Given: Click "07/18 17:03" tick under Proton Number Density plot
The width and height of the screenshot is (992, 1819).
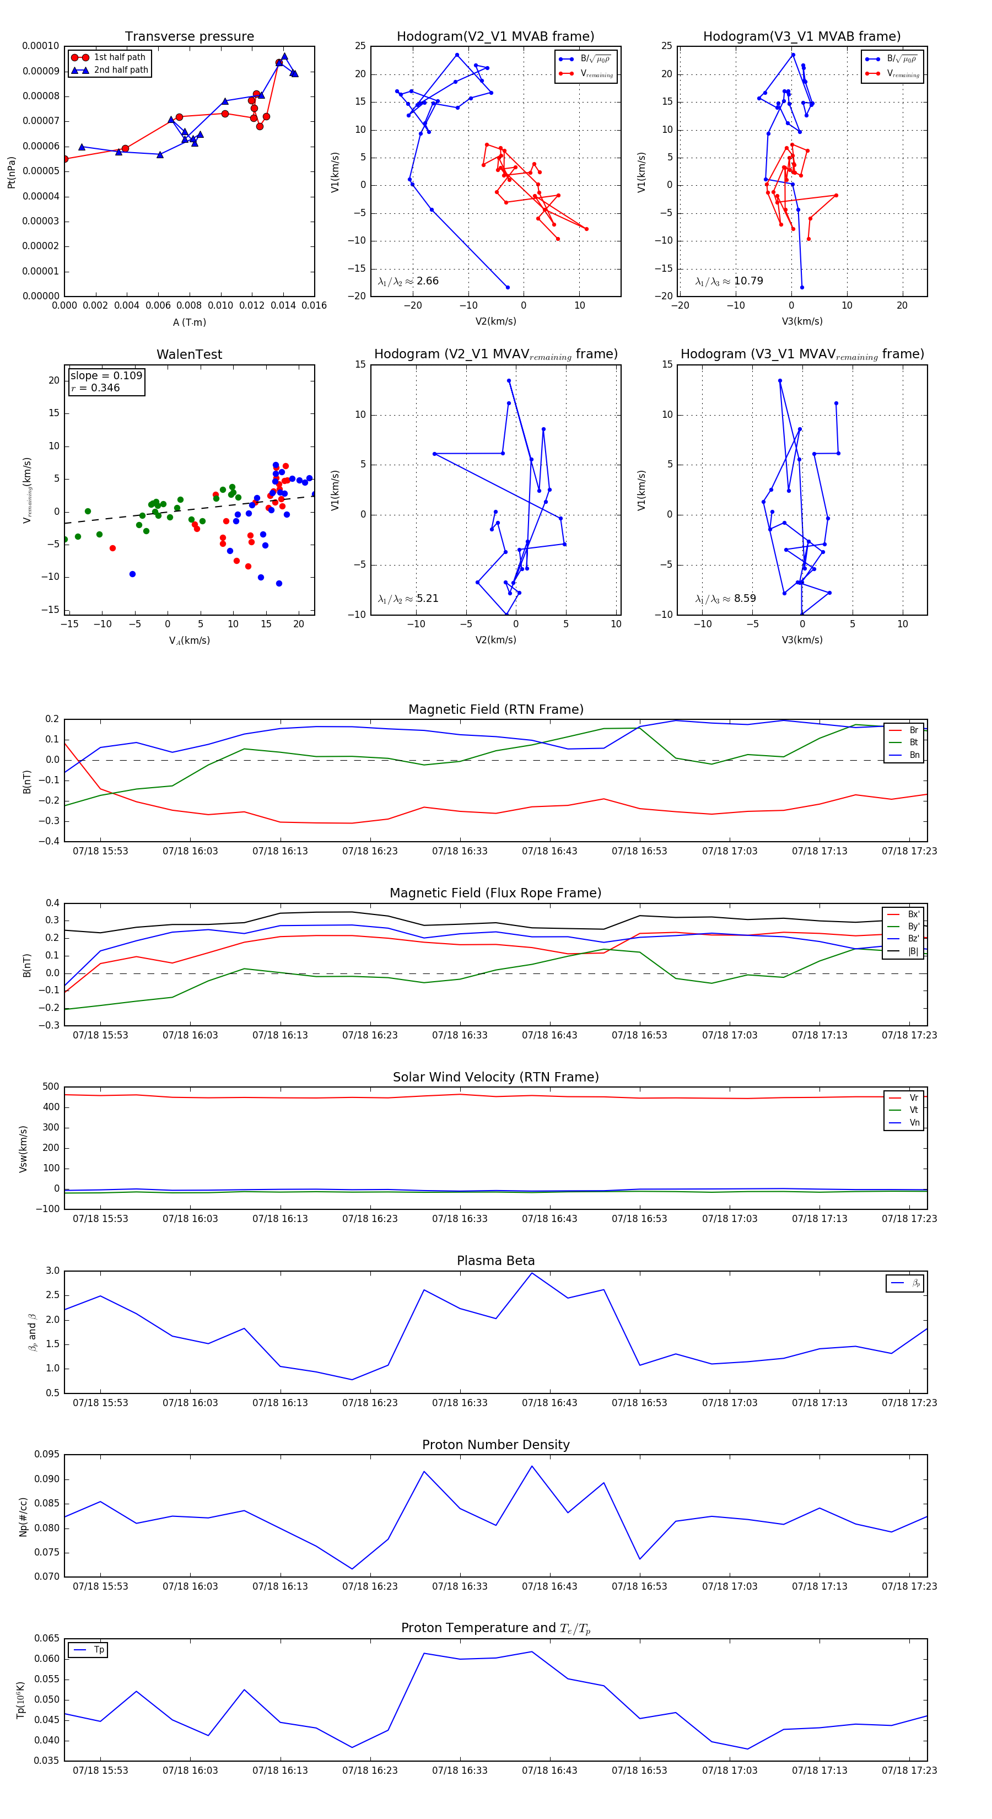Looking at the screenshot, I should click(x=729, y=1587).
